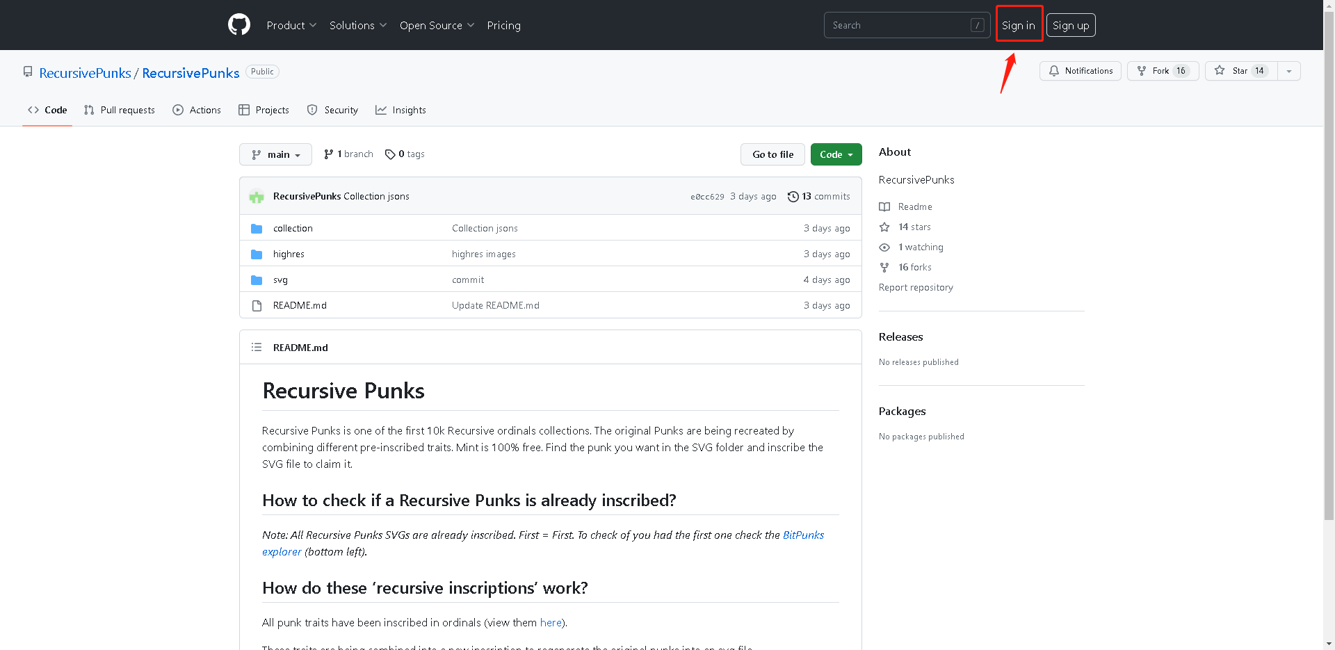The height and width of the screenshot is (650, 1335).
Task: Go to the Pricing page
Action: pos(503,25)
